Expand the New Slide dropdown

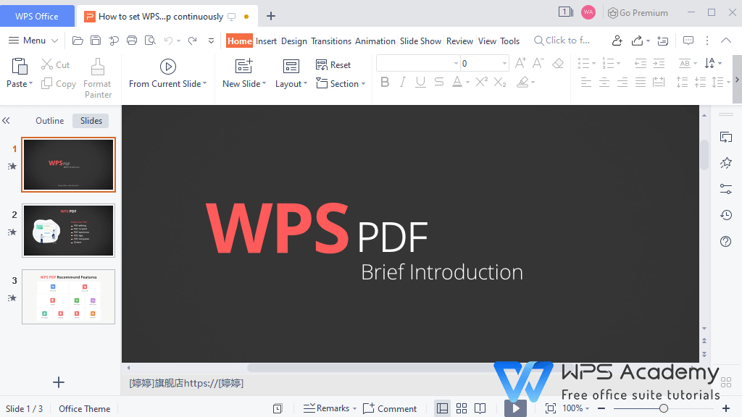pos(264,84)
